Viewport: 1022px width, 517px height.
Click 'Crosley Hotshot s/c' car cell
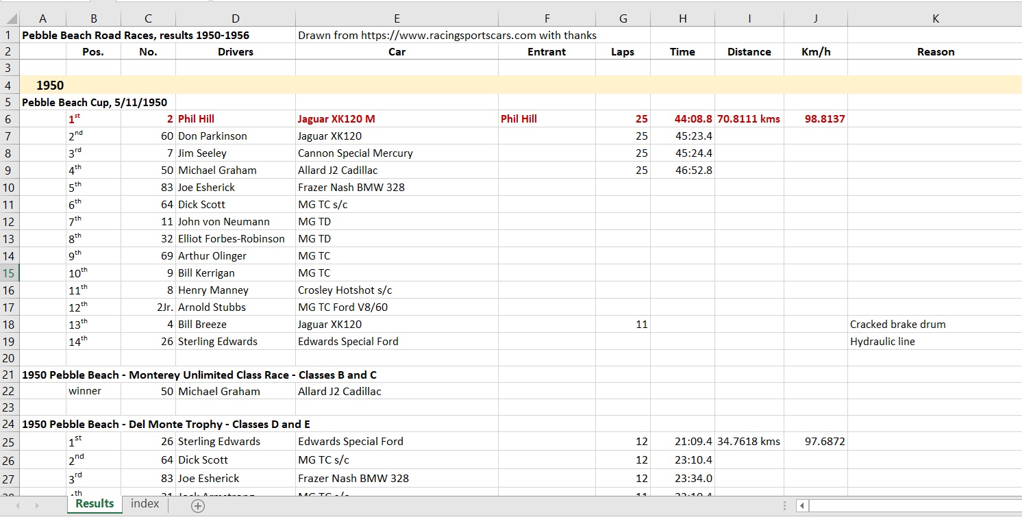click(397, 290)
